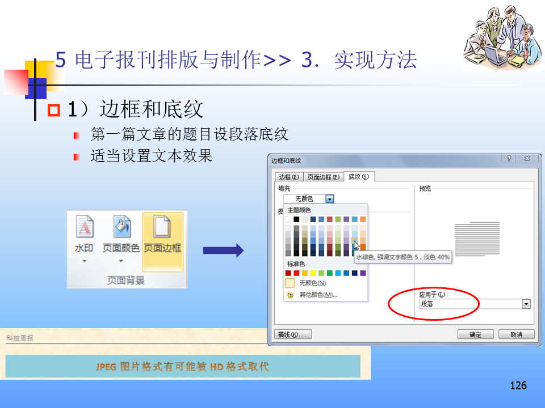Pick the tan theme color swatch
The image size is (545, 408).
point(305,219)
